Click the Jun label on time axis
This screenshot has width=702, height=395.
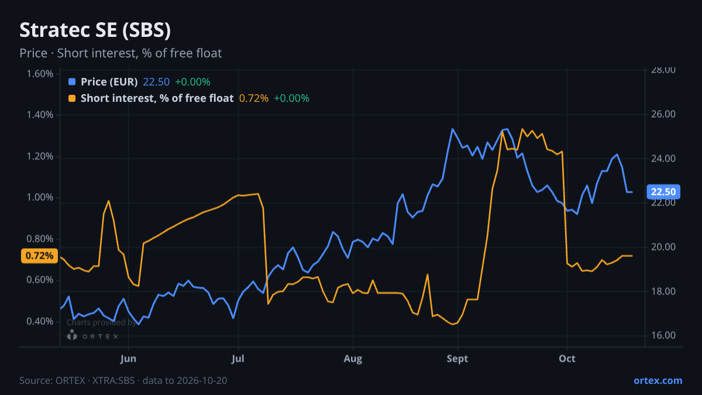128,358
